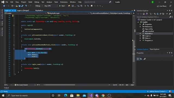174x98 pixels.
Task: Save the current file with the disk icon
Action: [x=20, y=6]
